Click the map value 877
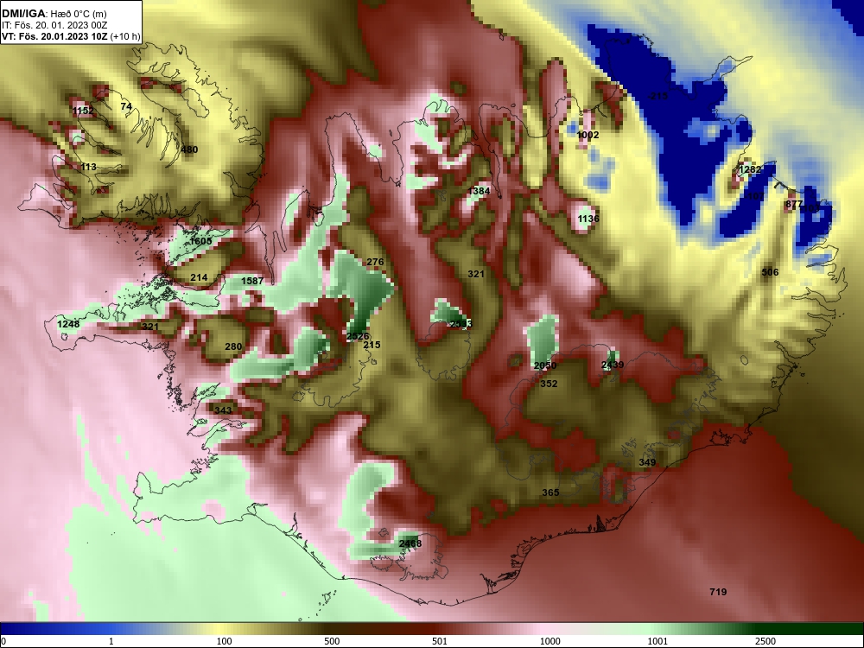This screenshot has height=648, width=864. [x=794, y=205]
